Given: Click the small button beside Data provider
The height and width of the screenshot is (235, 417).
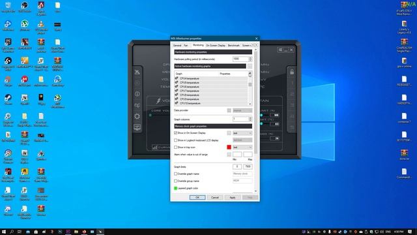Looking at the screenshot, I should pos(229,110).
